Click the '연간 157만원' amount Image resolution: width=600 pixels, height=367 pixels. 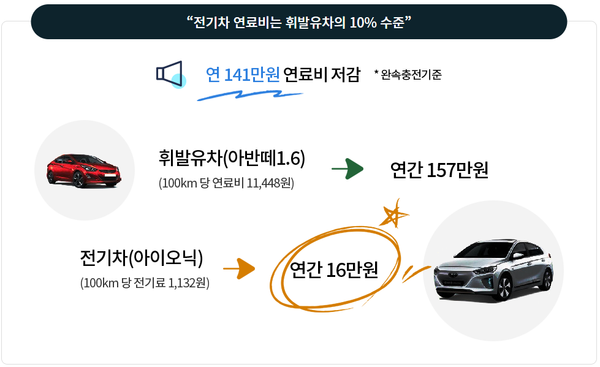(439, 170)
